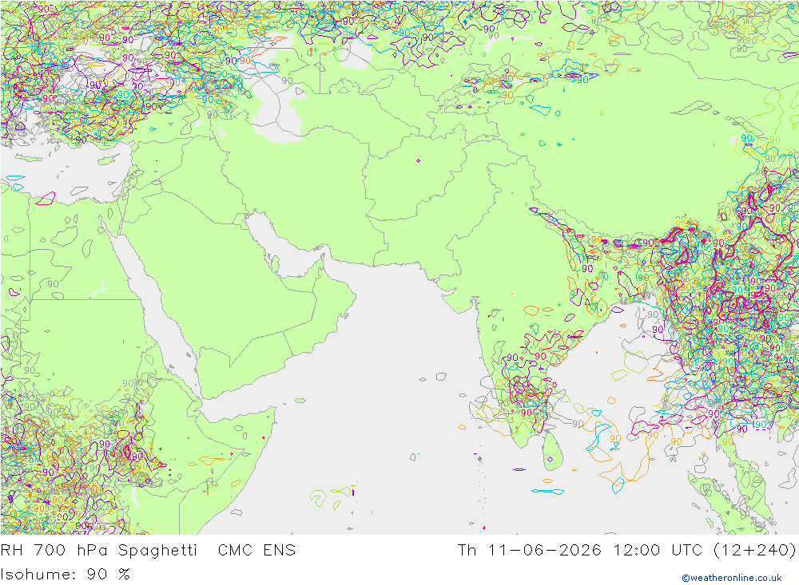Click the '(12+240)' forecast offset text
799x585 pixels.
click(x=755, y=551)
